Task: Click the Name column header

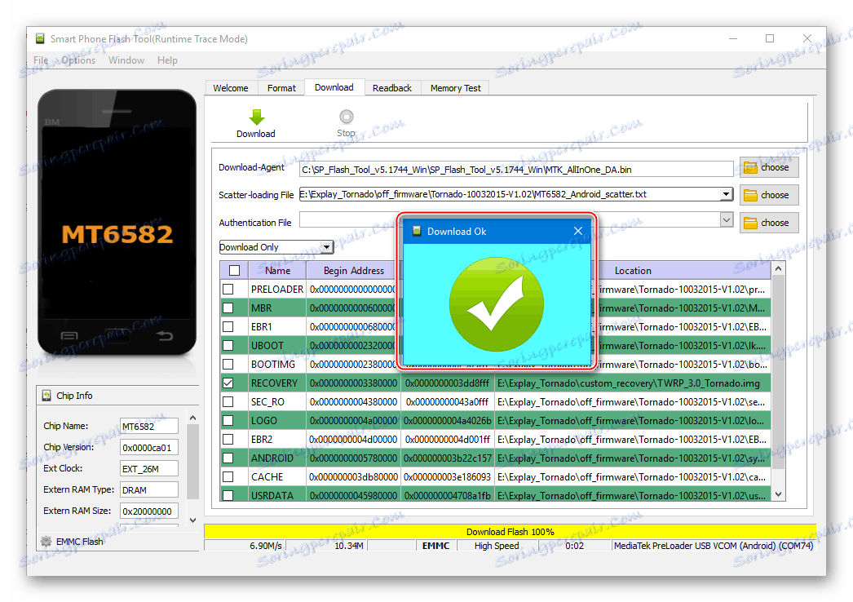Action: pyautogui.click(x=277, y=271)
